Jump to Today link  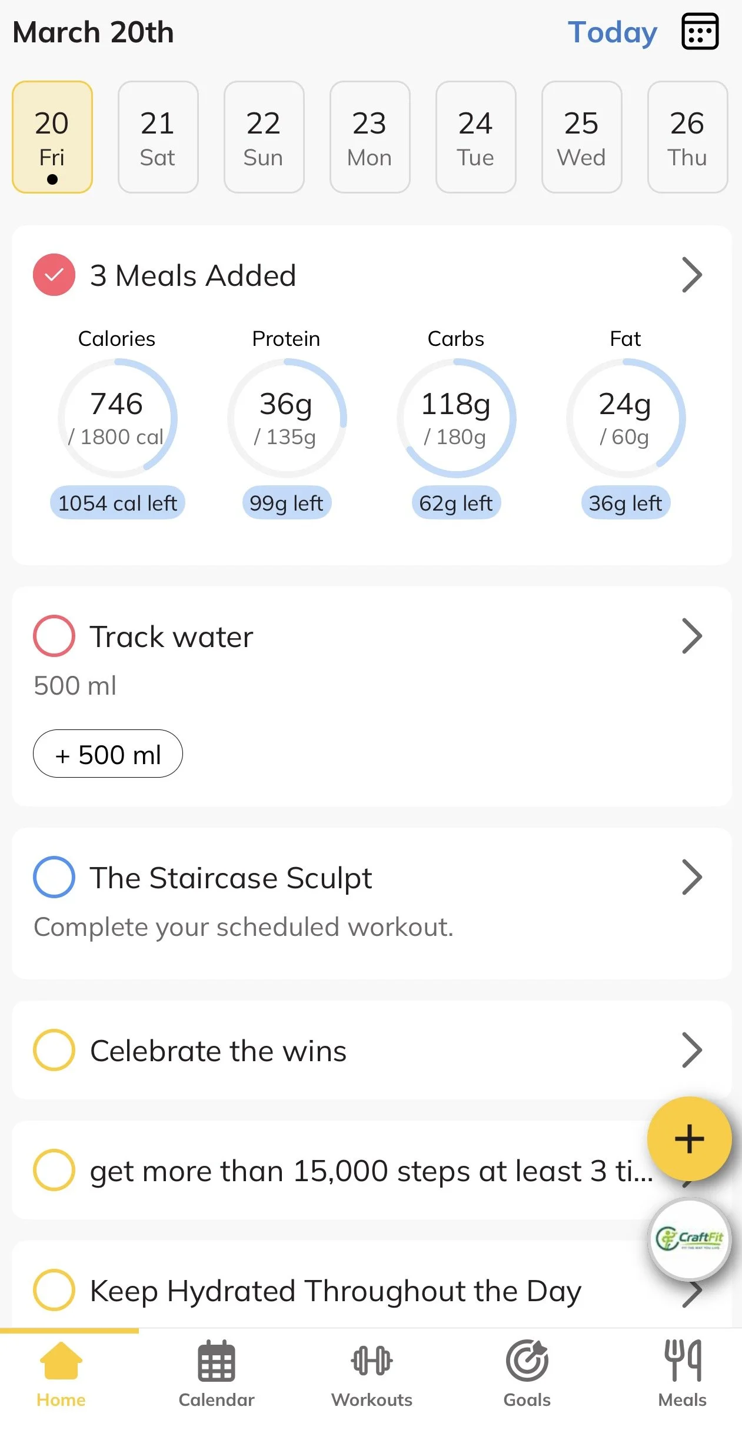point(612,32)
